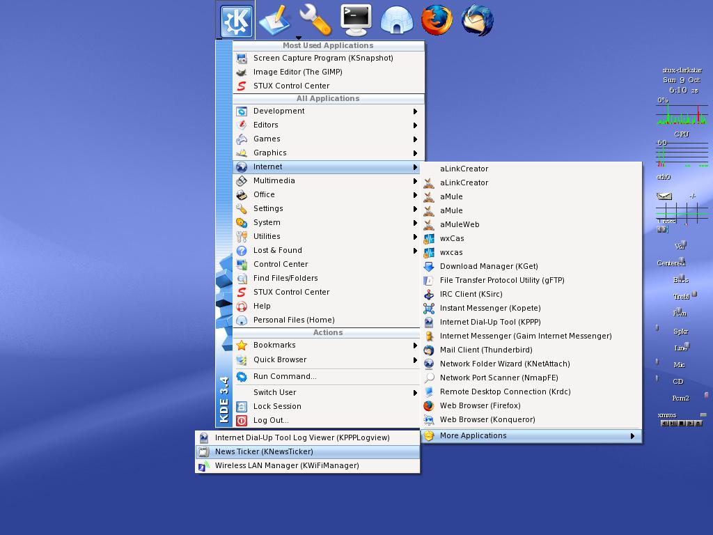
Task: Click the Personal Files (Home) icon
Action: [x=242, y=320]
